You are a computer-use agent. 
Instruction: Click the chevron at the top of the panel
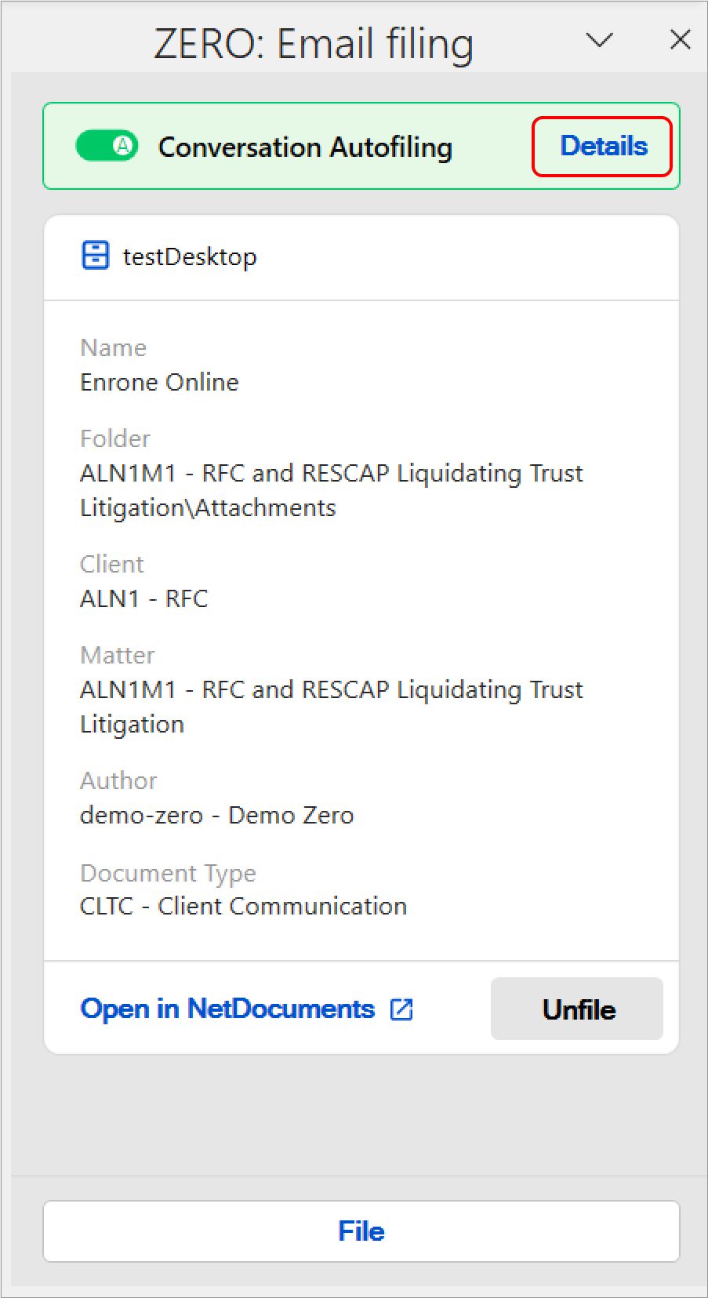point(599,41)
